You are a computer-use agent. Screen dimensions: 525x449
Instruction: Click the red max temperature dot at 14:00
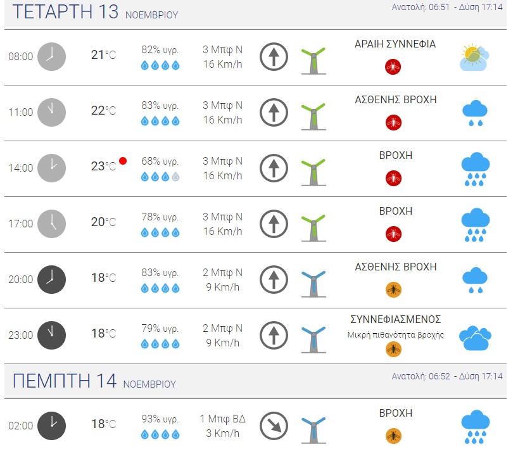(123, 161)
